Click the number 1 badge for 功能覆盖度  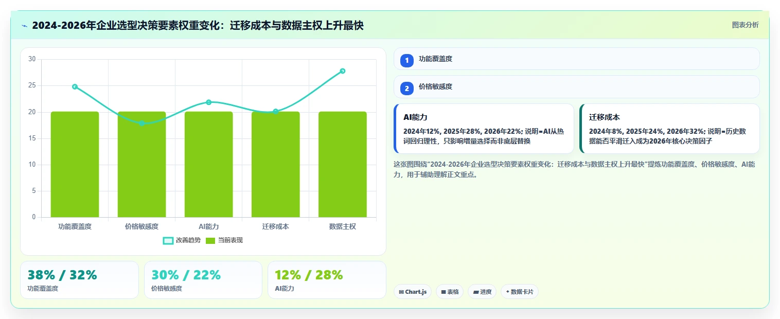(407, 60)
